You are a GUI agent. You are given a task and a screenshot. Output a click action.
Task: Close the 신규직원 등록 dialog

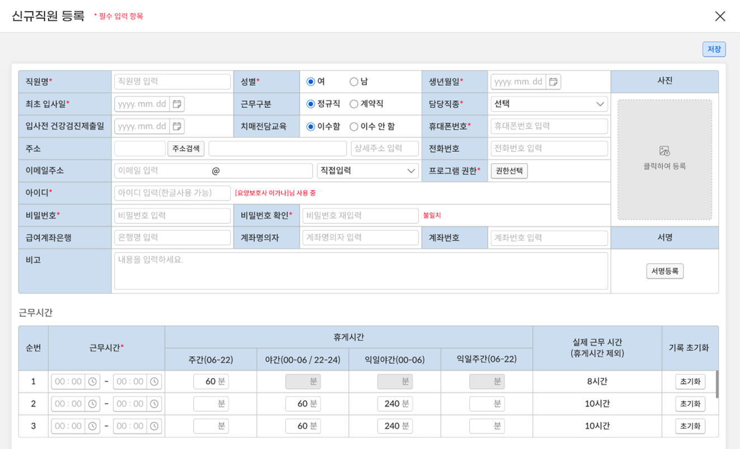(720, 16)
